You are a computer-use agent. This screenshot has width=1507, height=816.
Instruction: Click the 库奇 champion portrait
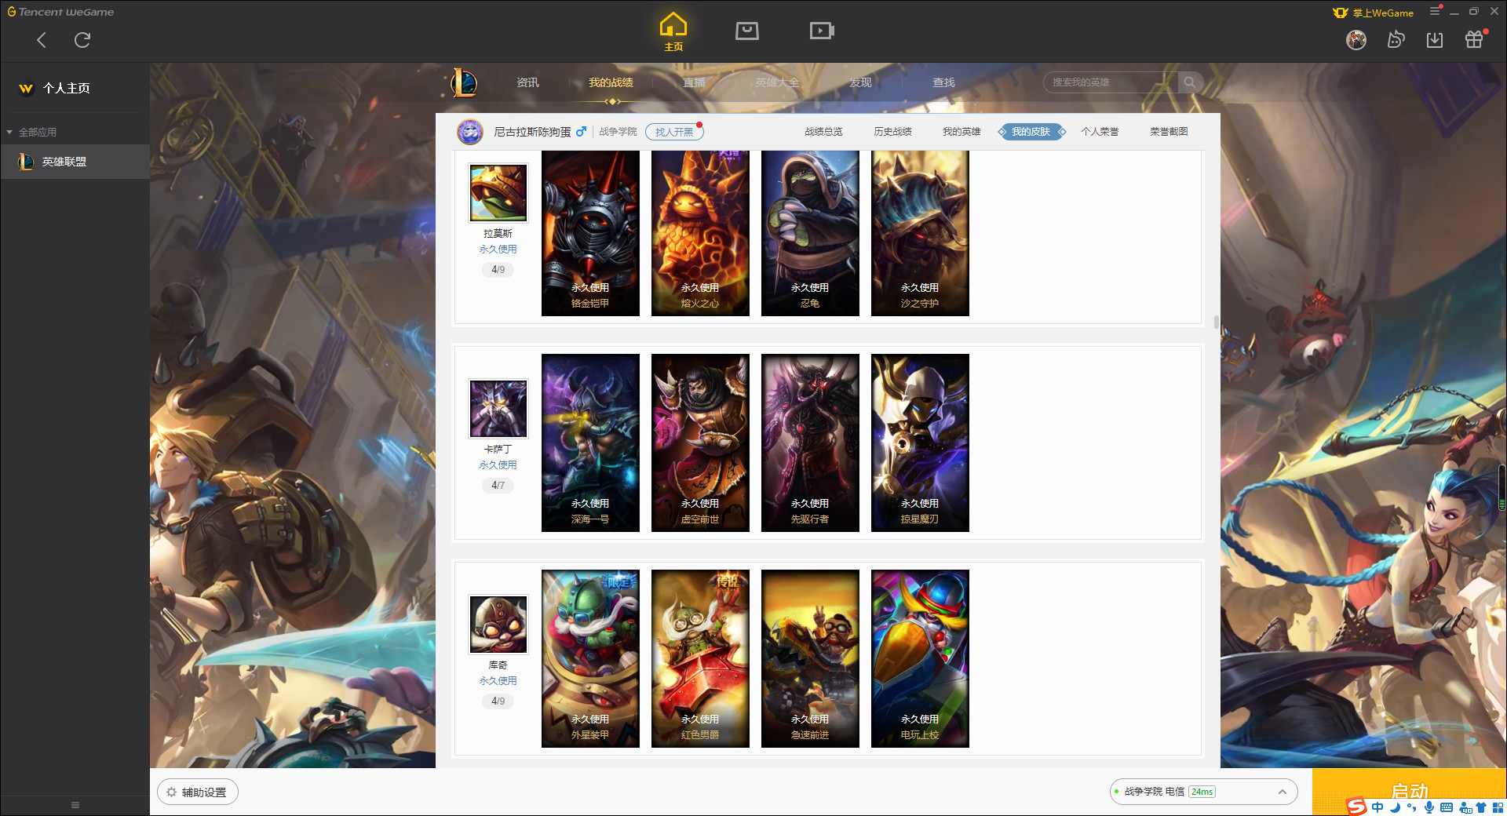point(498,625)
